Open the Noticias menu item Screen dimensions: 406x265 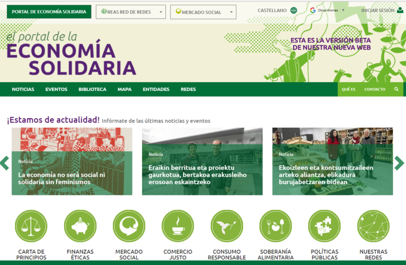[x=23, y=90]
